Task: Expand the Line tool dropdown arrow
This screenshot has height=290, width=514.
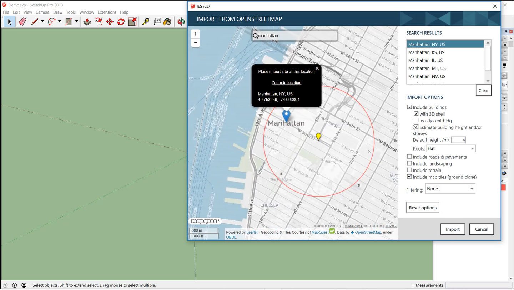Action: pyautogui.click(x=42, y=22)
